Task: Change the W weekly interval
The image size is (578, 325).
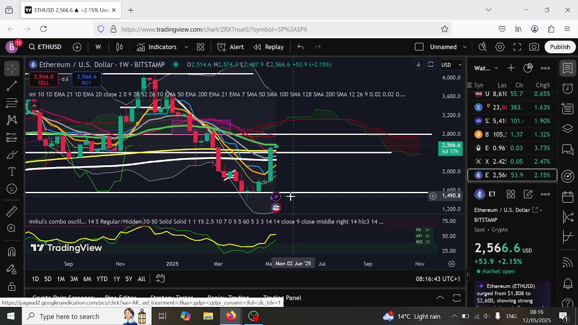Action: pyautogui.click(x=98, y=47)
